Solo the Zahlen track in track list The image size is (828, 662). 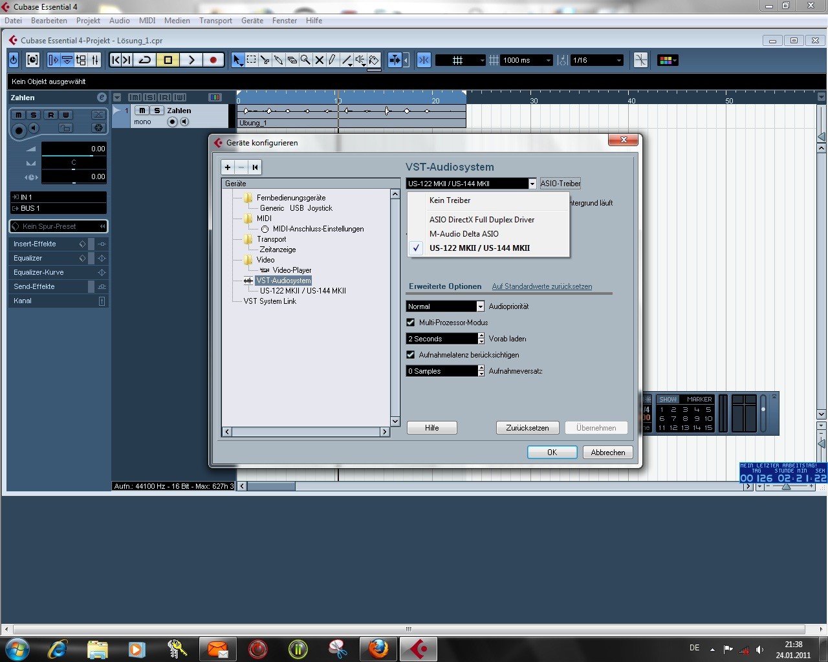click(x=157, y=111)
